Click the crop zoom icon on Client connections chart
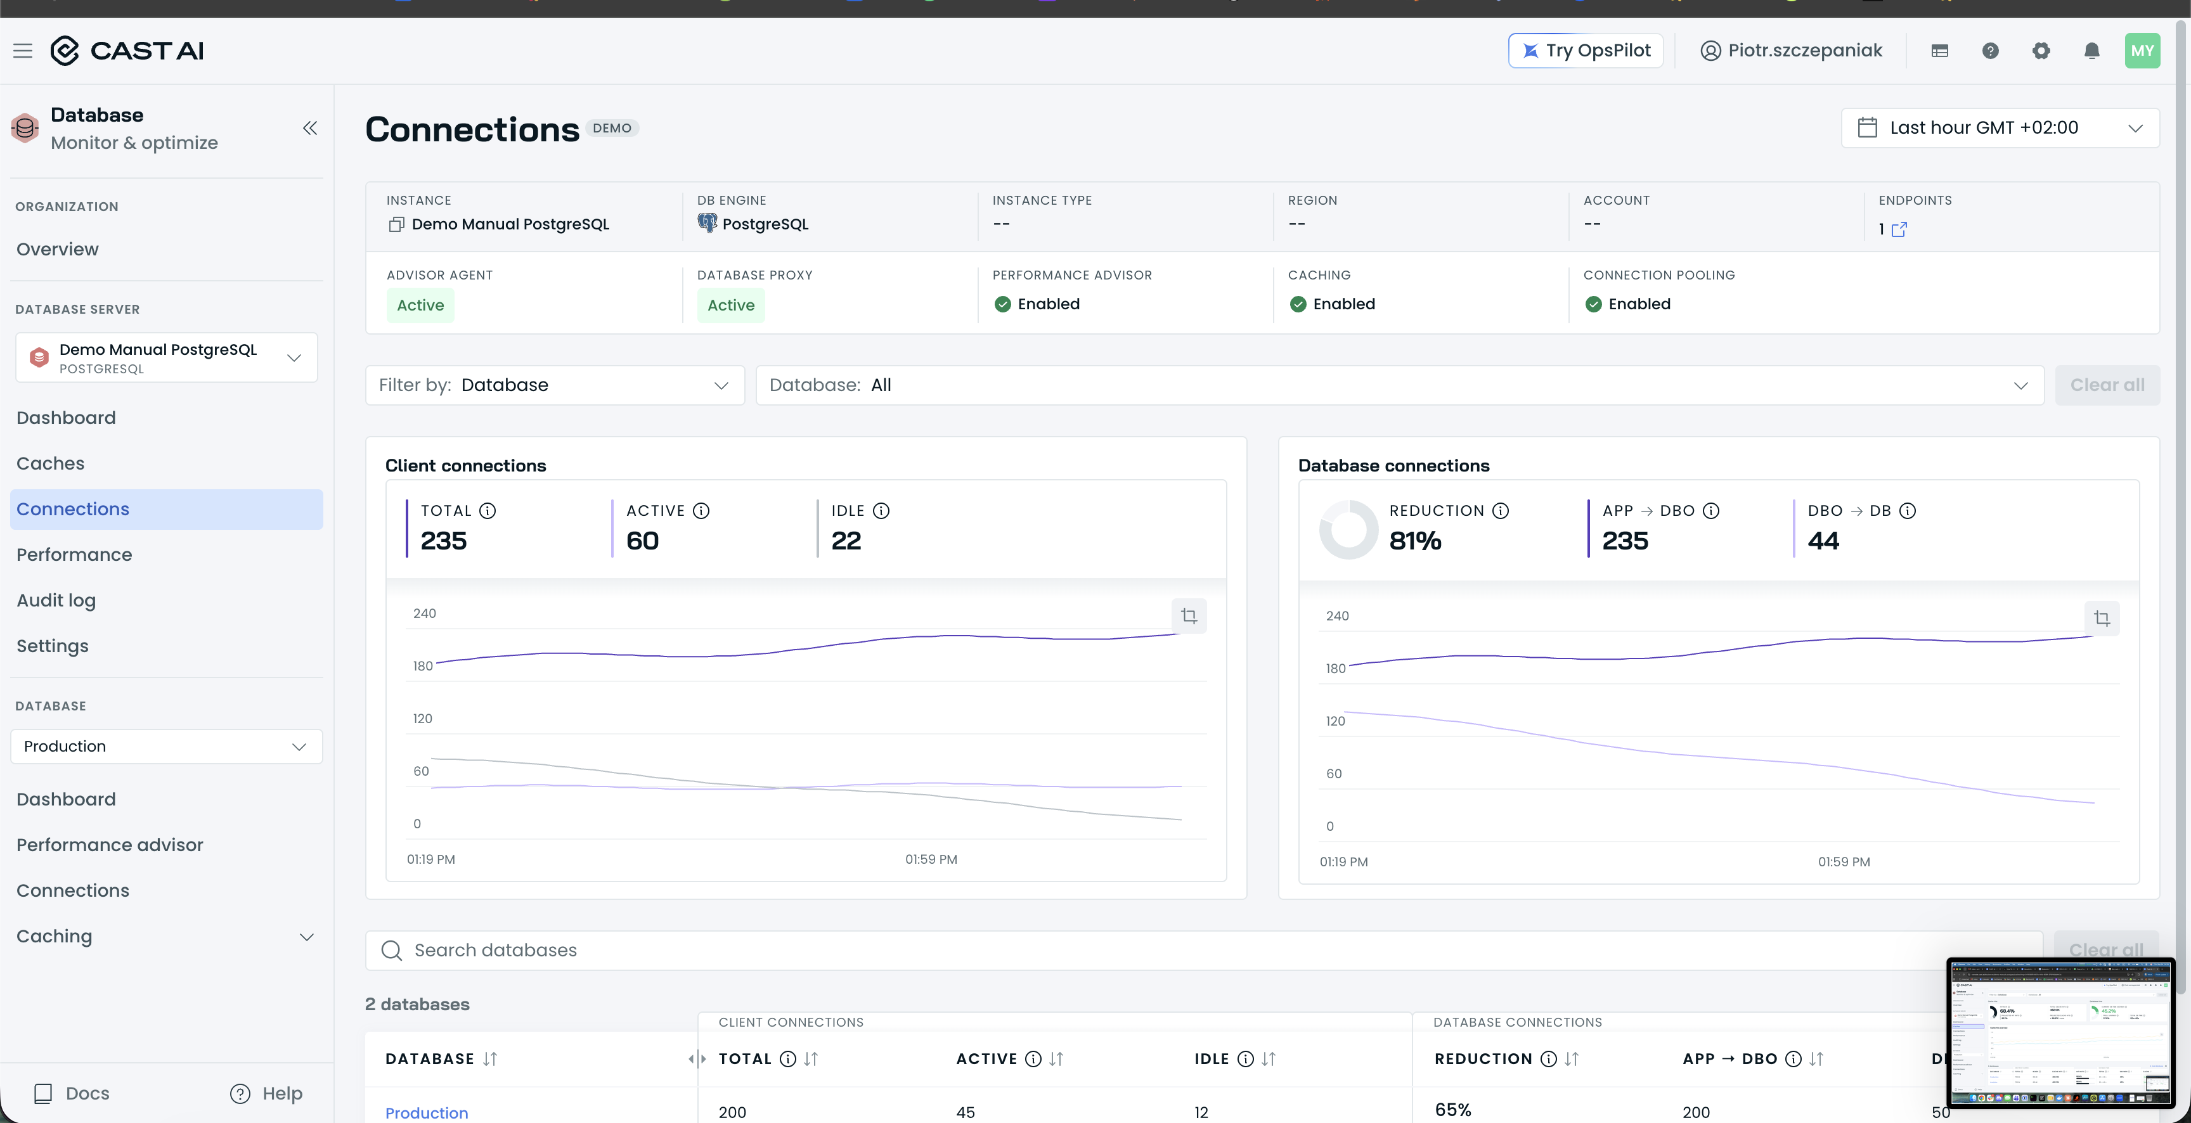2191x1123 pixels. coord(1189,615)
